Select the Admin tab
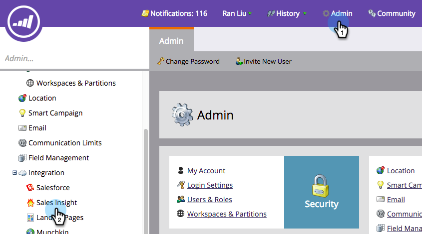This screenshot has width=422, height=234. pyautogui.click(x=171, y=41)
